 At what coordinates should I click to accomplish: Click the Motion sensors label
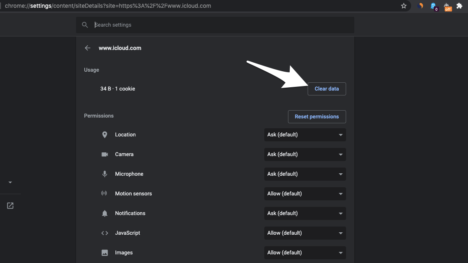pos(133,194)
